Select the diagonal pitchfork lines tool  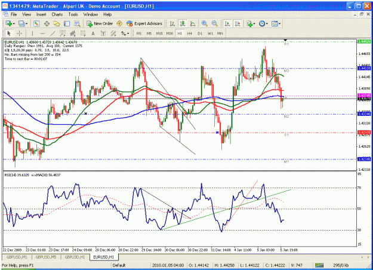pyautogui.click(x=113, y=33)
